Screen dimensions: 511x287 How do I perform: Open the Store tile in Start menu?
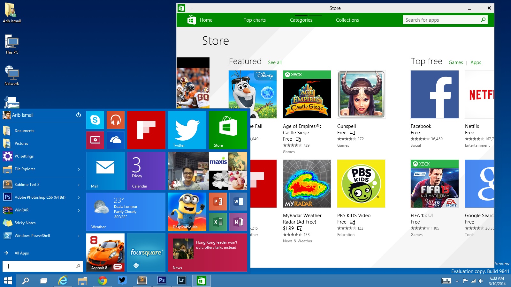point(228,130)
